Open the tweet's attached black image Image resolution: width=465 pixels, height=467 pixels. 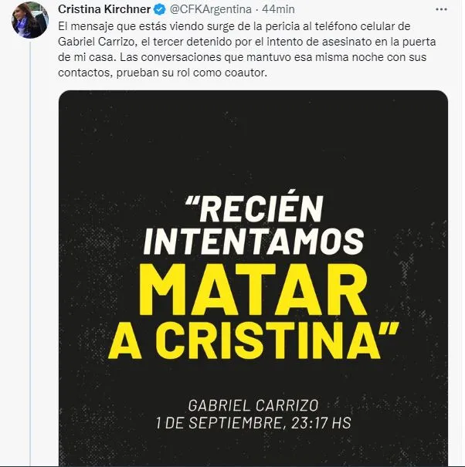coord(253,278)
